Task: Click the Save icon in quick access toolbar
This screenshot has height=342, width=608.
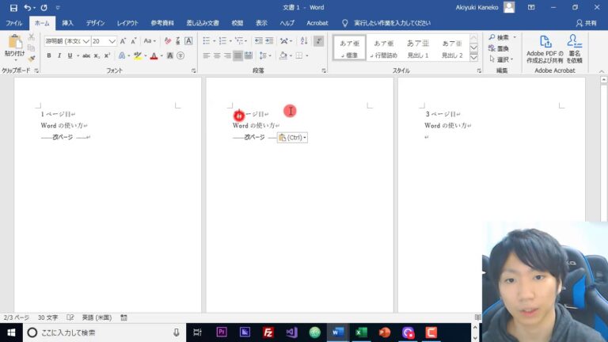Action: click(13, 8)
